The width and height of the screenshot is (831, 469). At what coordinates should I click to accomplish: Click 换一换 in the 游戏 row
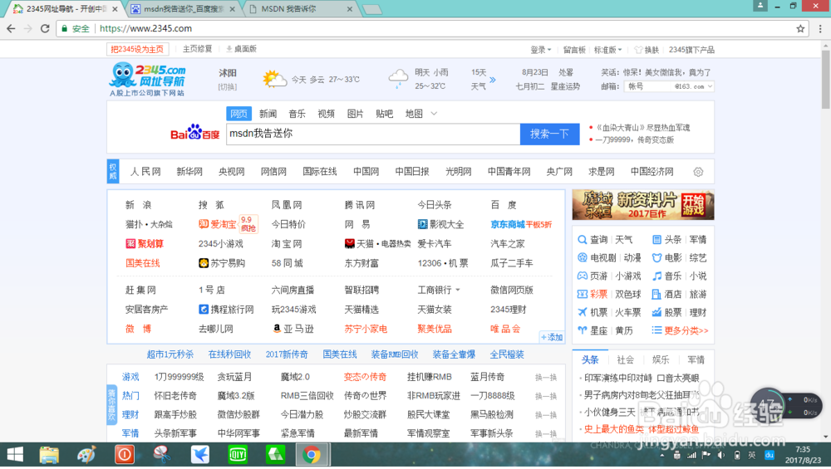click(x=546, y=378)
